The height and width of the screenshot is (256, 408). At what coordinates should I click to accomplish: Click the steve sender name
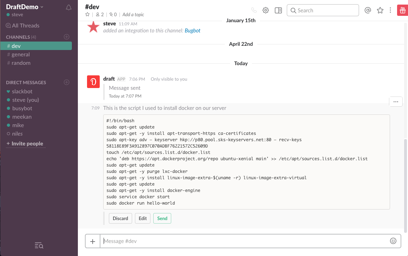coord(110,23)
